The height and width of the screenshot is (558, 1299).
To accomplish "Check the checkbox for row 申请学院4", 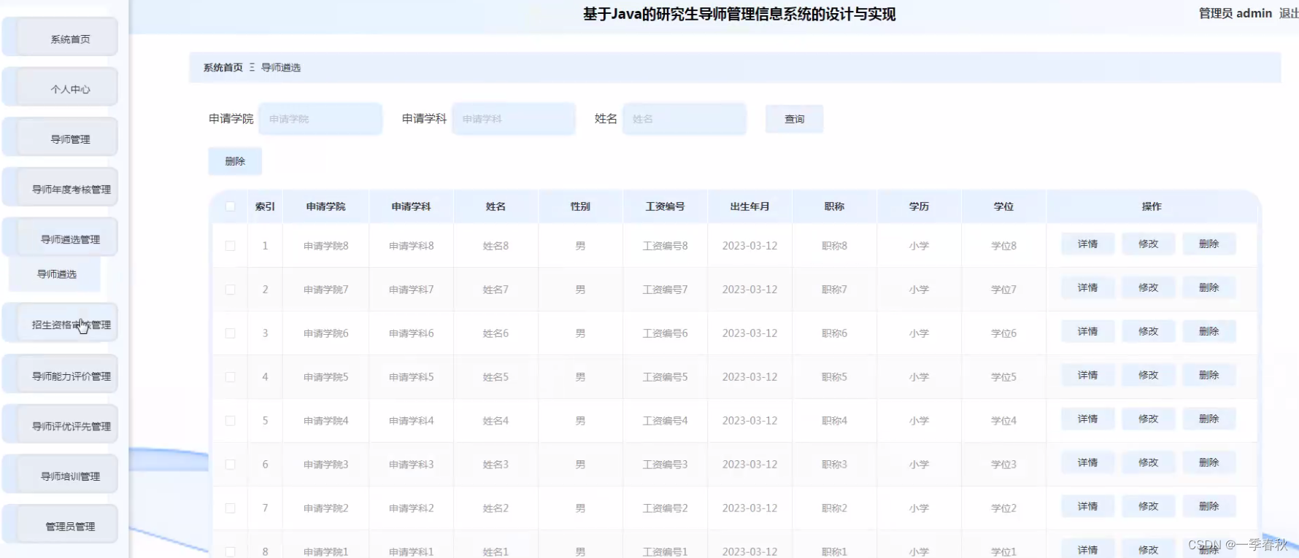I will coord(230,421).
